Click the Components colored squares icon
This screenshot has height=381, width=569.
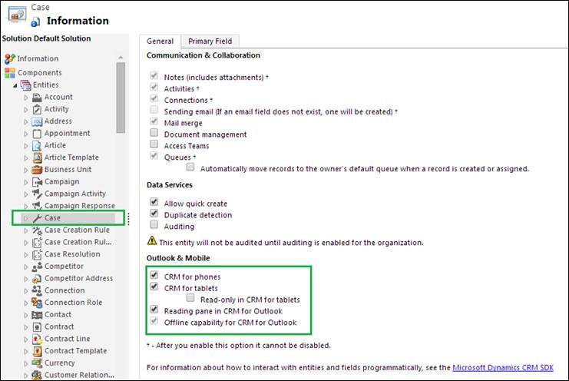coord(10,73)
